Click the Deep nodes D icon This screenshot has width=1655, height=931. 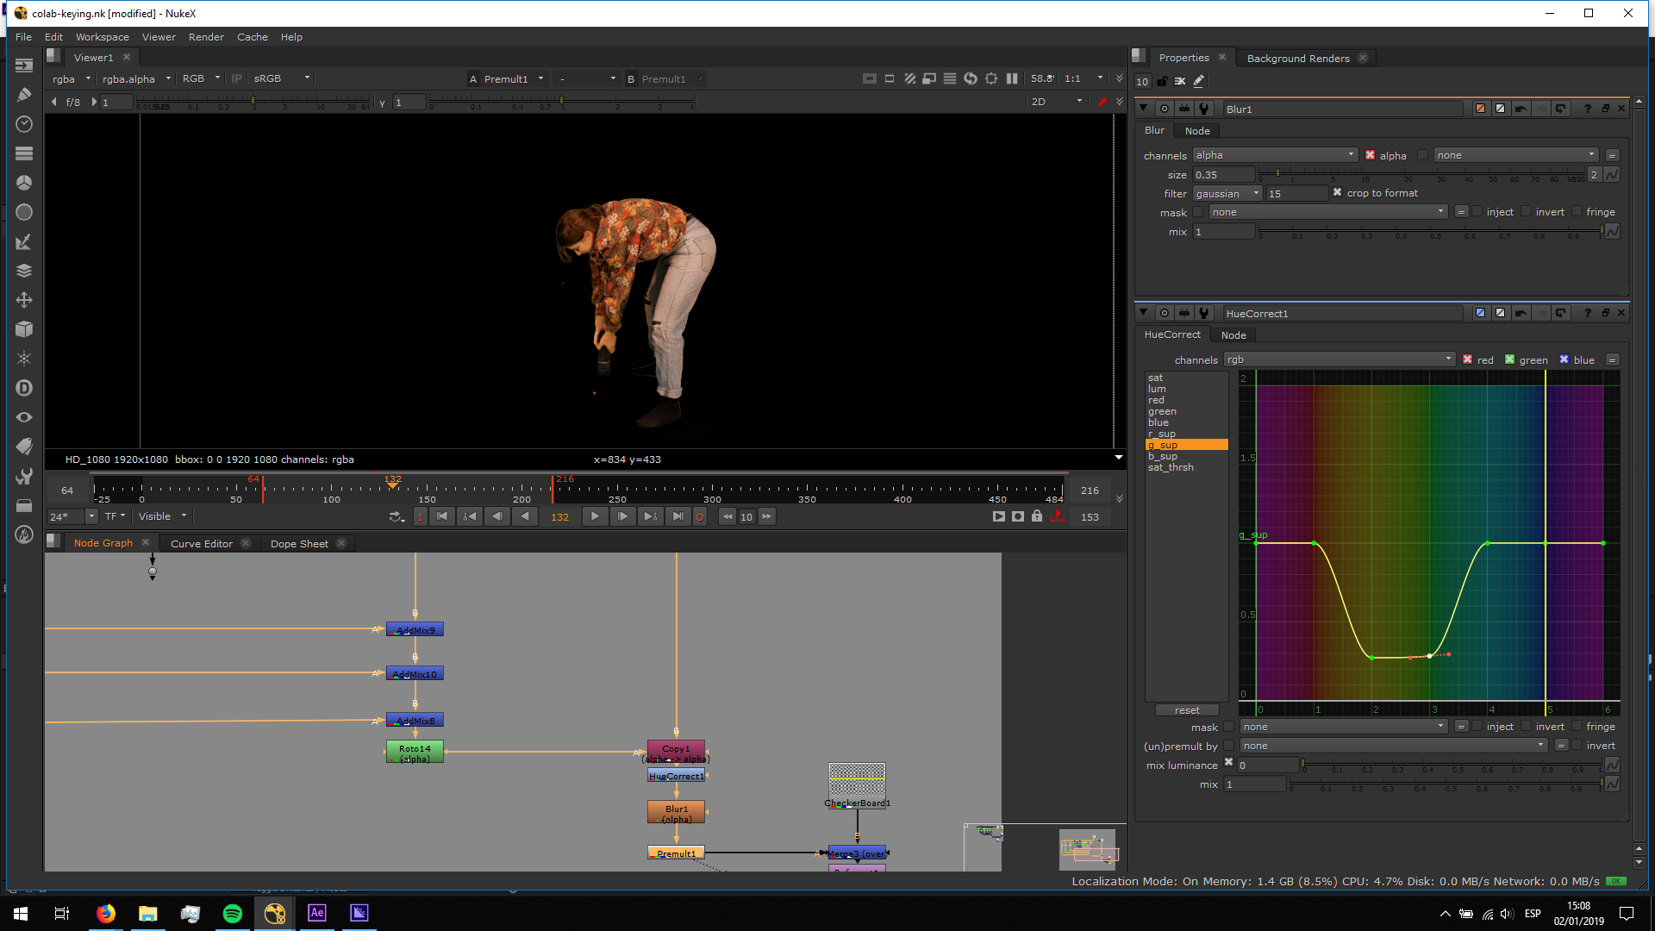[24, 388]
